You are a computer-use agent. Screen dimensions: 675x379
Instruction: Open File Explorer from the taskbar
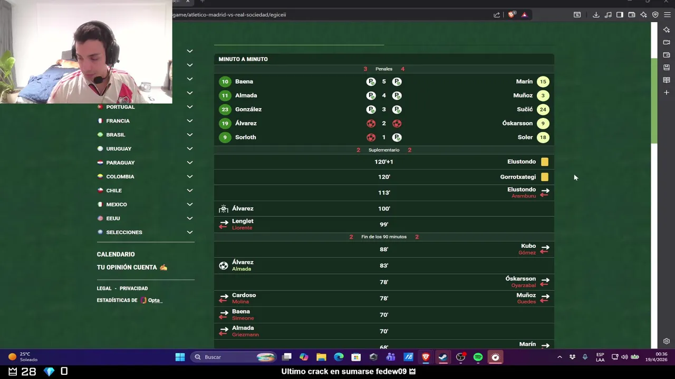click(321, 357)
